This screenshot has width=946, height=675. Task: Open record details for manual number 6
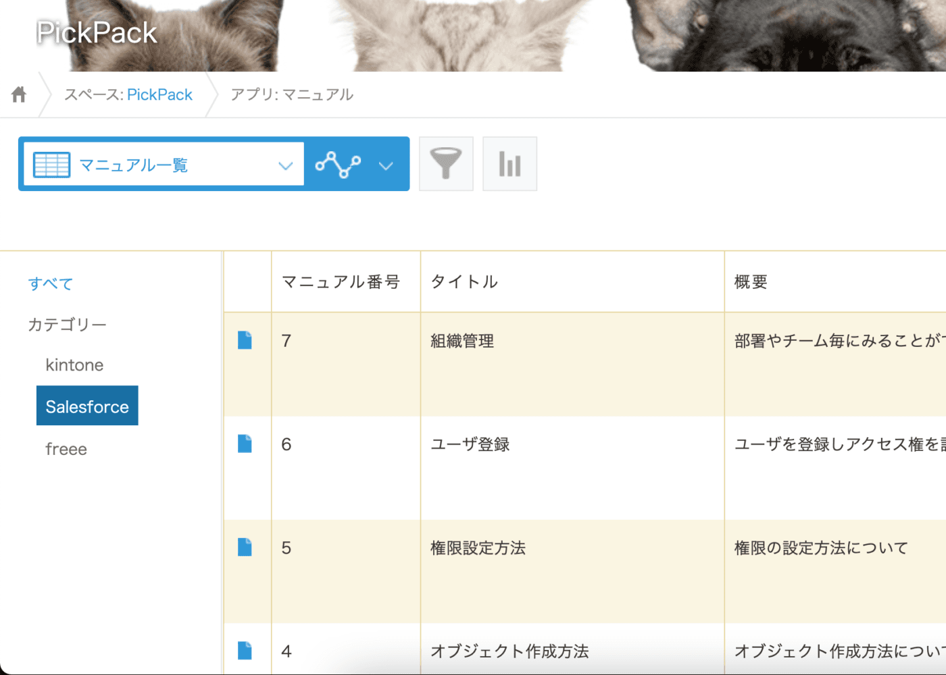click(245, 443)
